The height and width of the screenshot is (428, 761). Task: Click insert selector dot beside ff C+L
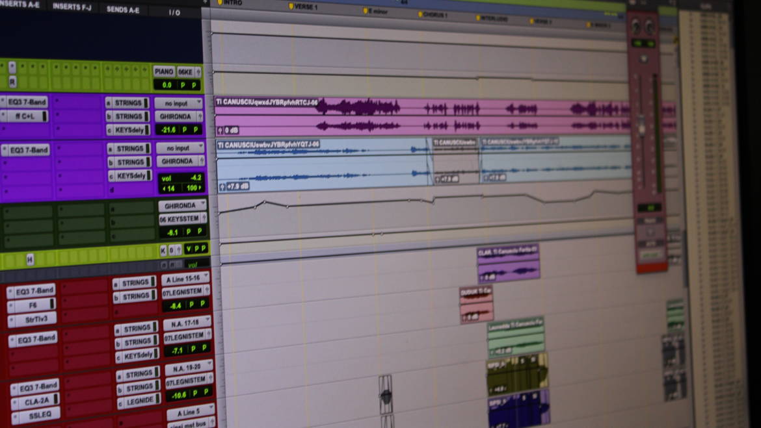[x=3, y=116]
